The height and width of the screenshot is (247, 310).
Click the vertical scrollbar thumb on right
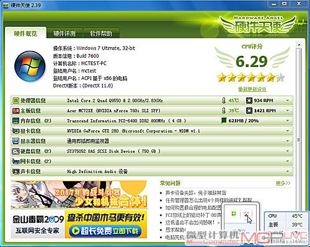299,140
